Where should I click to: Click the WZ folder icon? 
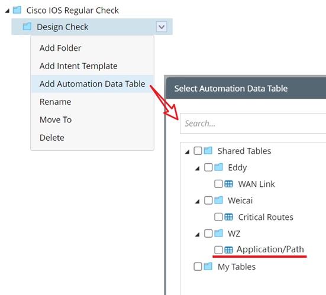[218, 234]
